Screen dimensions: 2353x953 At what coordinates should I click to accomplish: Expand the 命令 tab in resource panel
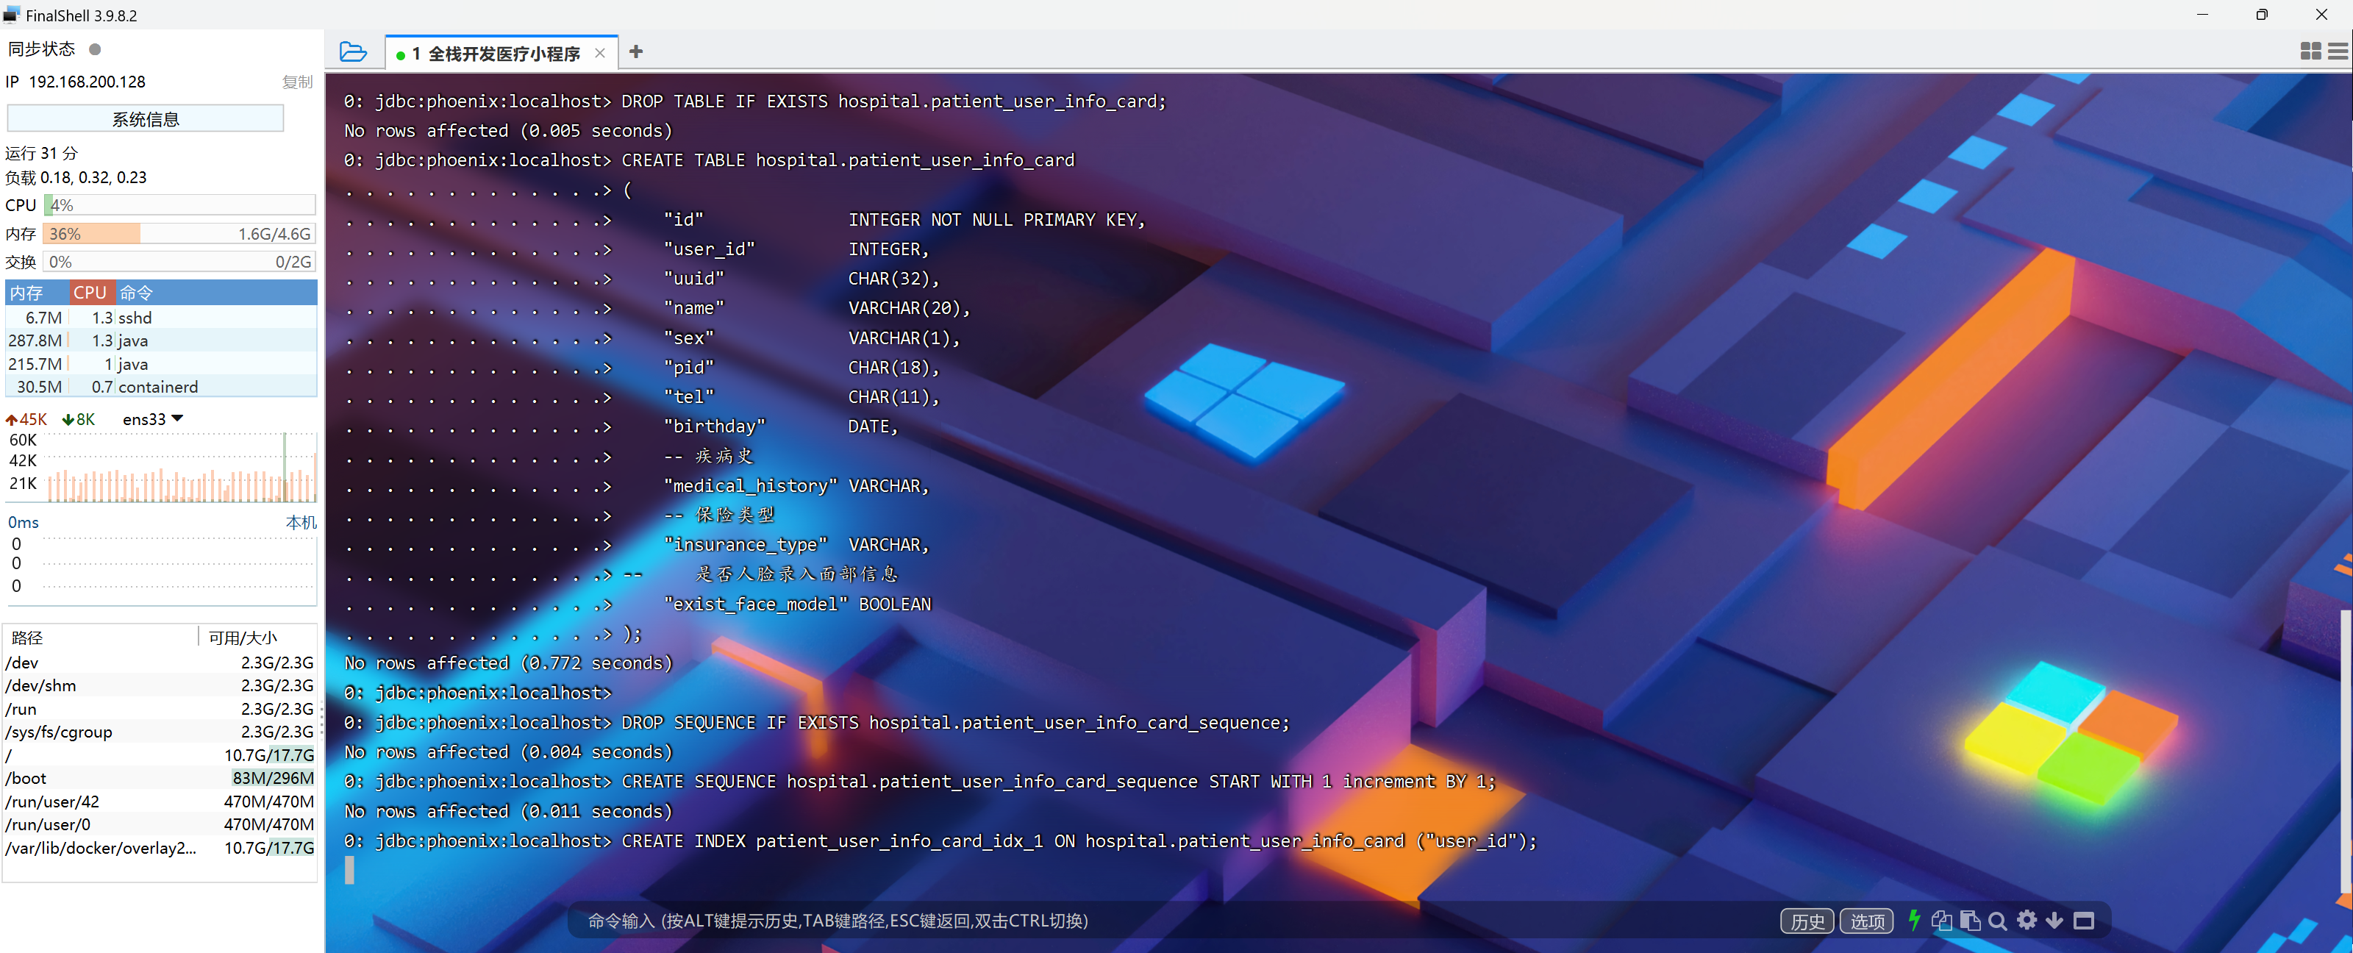(x=138, y=293)
